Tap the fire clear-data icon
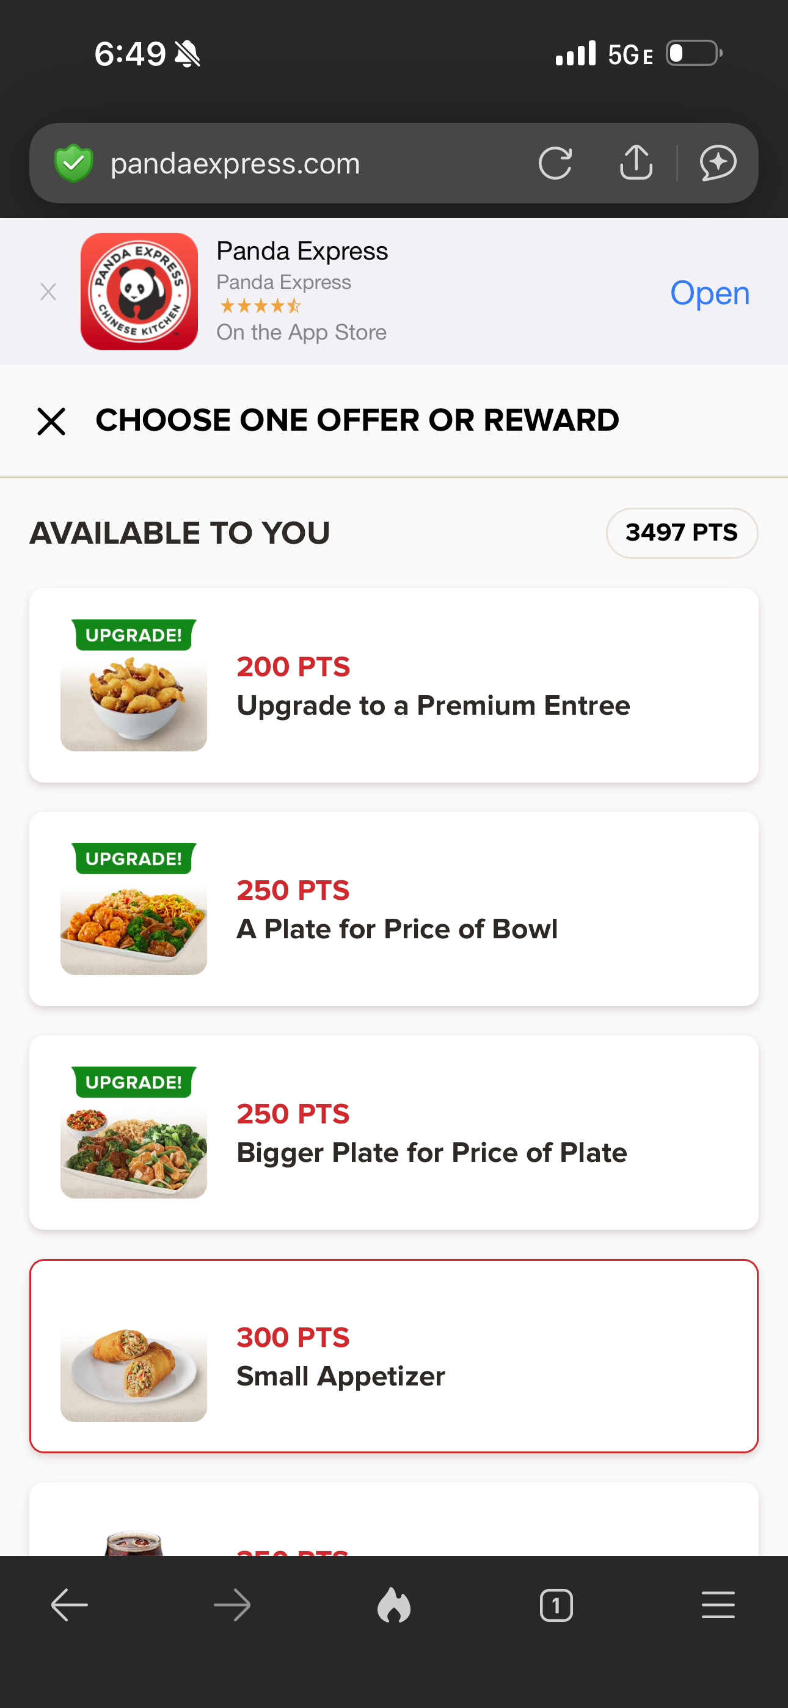 click(394, 1605)
